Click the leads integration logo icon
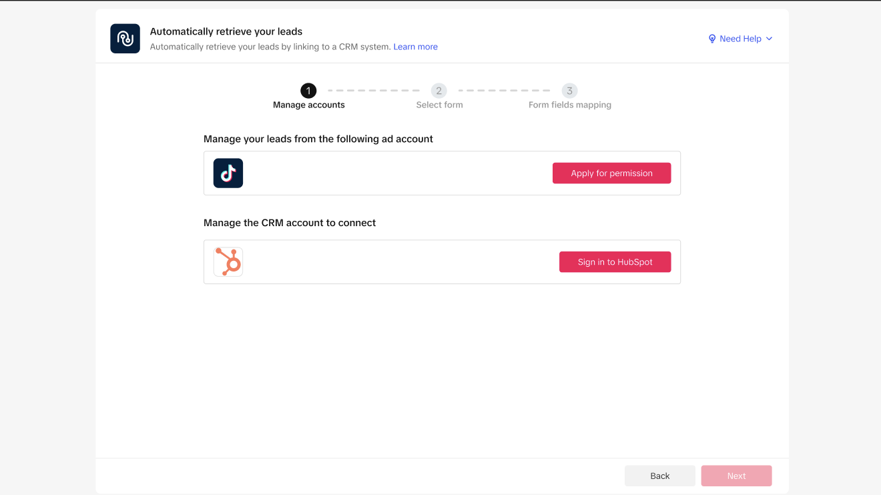 tap(125, 39)
